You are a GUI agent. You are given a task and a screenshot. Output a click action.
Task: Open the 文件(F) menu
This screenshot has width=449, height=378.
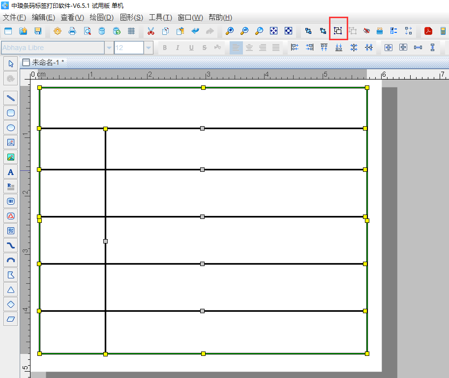pyautogui.click(x=14, y=17)
